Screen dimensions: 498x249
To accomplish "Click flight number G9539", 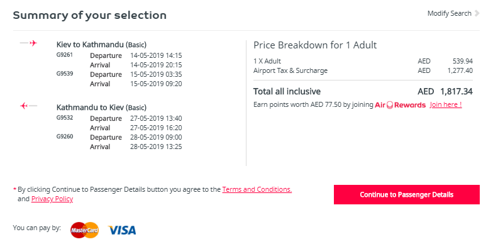I will (x=65, y=74).
